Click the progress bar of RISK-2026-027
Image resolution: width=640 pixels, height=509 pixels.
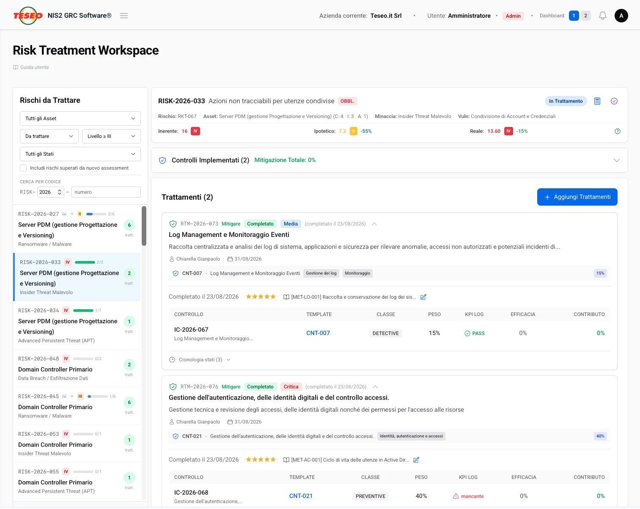coord(96,214)
